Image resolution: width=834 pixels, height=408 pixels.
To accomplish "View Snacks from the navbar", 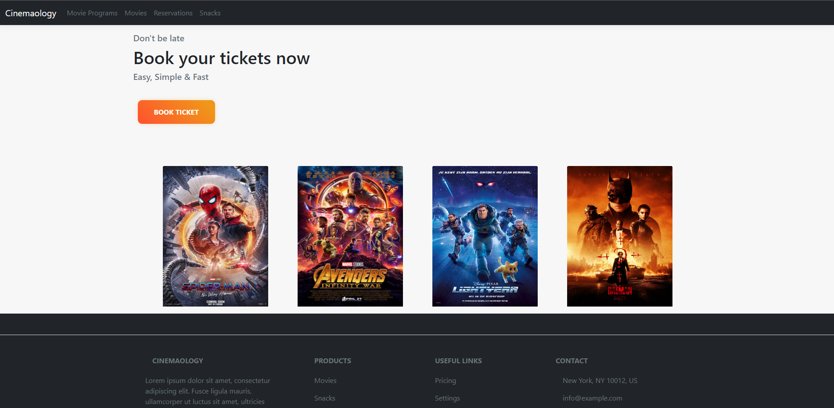I will pos(210,13).
